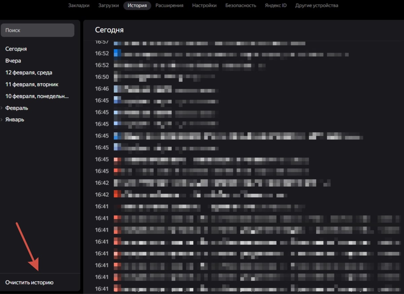Switch to Другие устройства tab
The width and height of the screenshot is (404, 294).
click(x=316, y=5)
